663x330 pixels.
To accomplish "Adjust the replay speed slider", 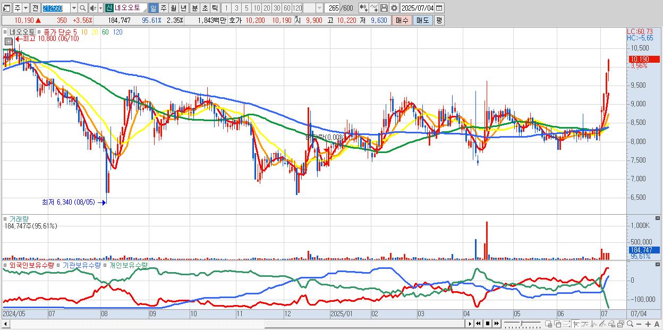I will [x=521, y=324].
